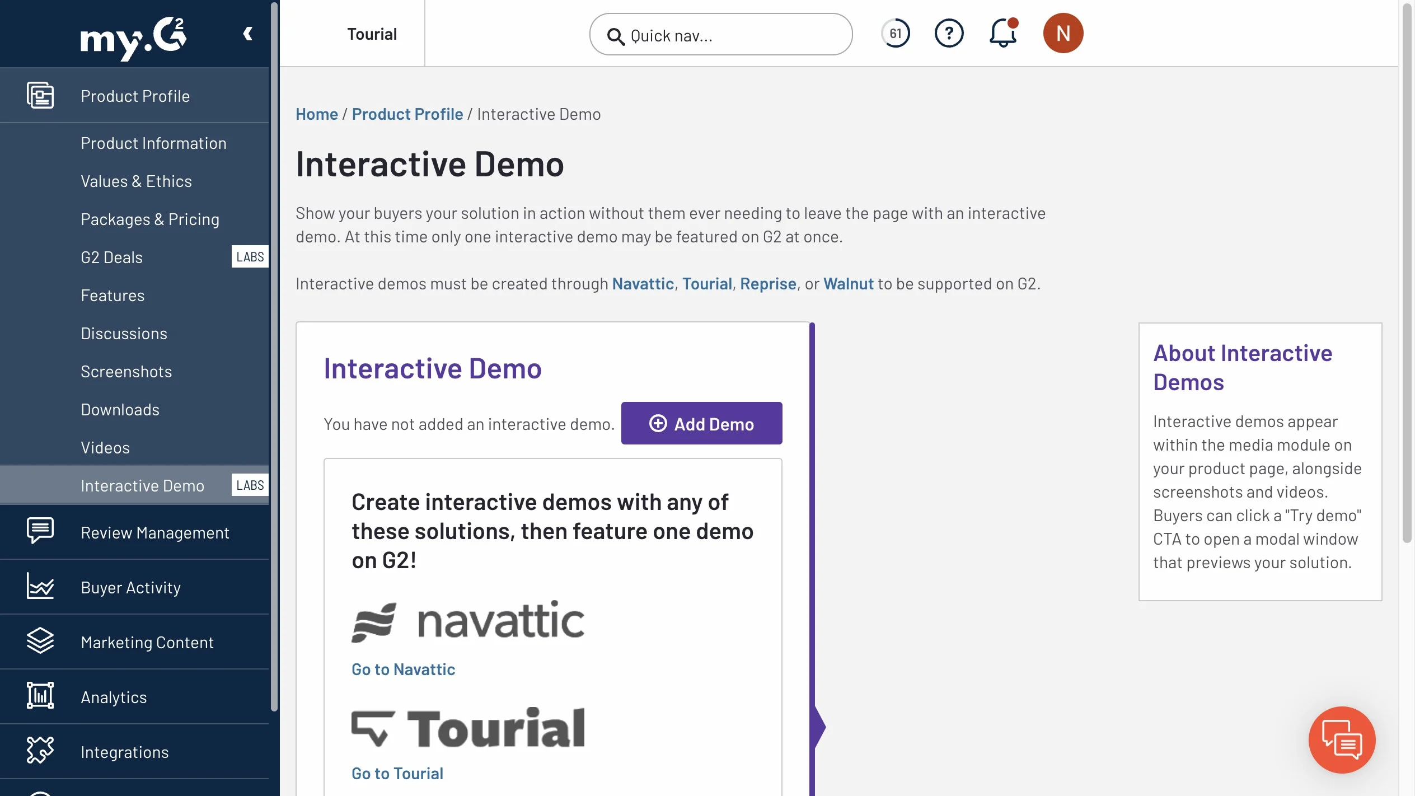Open Screenshots in sidebar

tap(126, 372)
